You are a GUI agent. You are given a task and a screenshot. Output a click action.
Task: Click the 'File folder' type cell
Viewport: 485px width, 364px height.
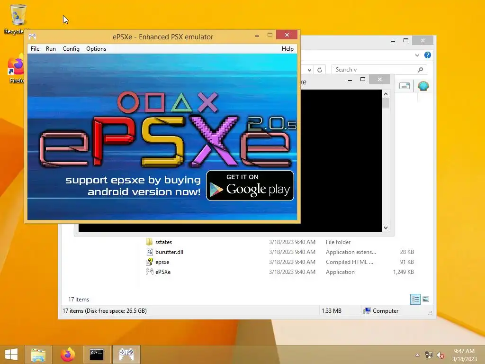[x=338, y=242]
